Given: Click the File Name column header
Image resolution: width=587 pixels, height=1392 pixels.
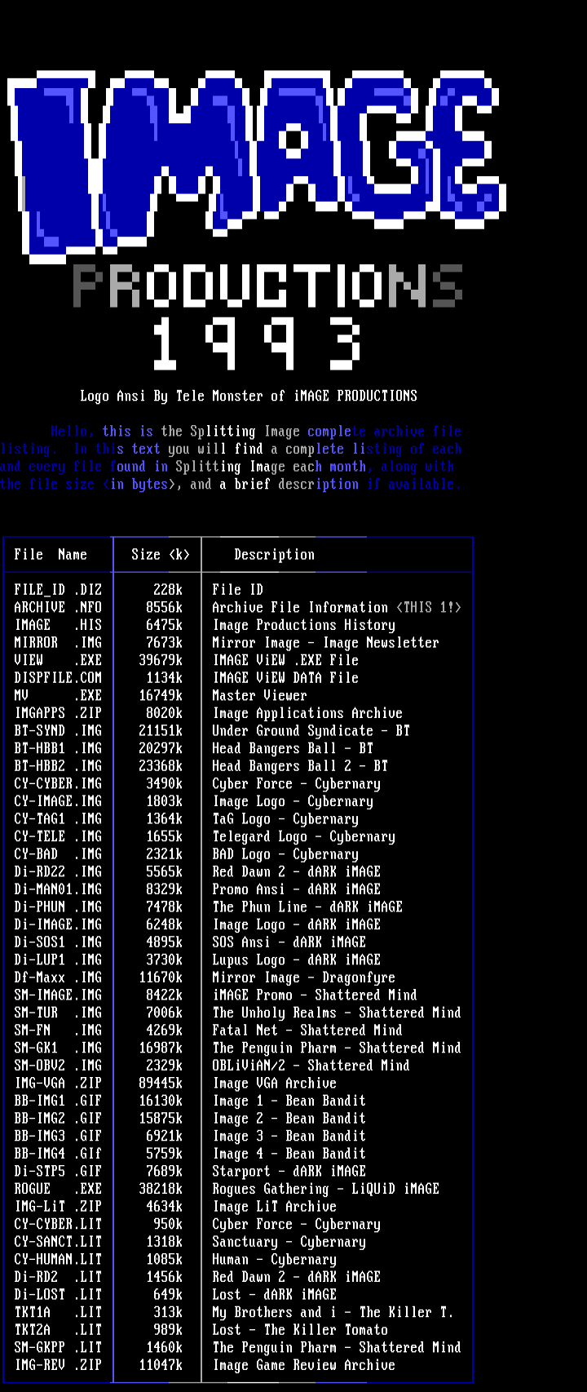Looking at the screenshot, I should pos(51,555).
